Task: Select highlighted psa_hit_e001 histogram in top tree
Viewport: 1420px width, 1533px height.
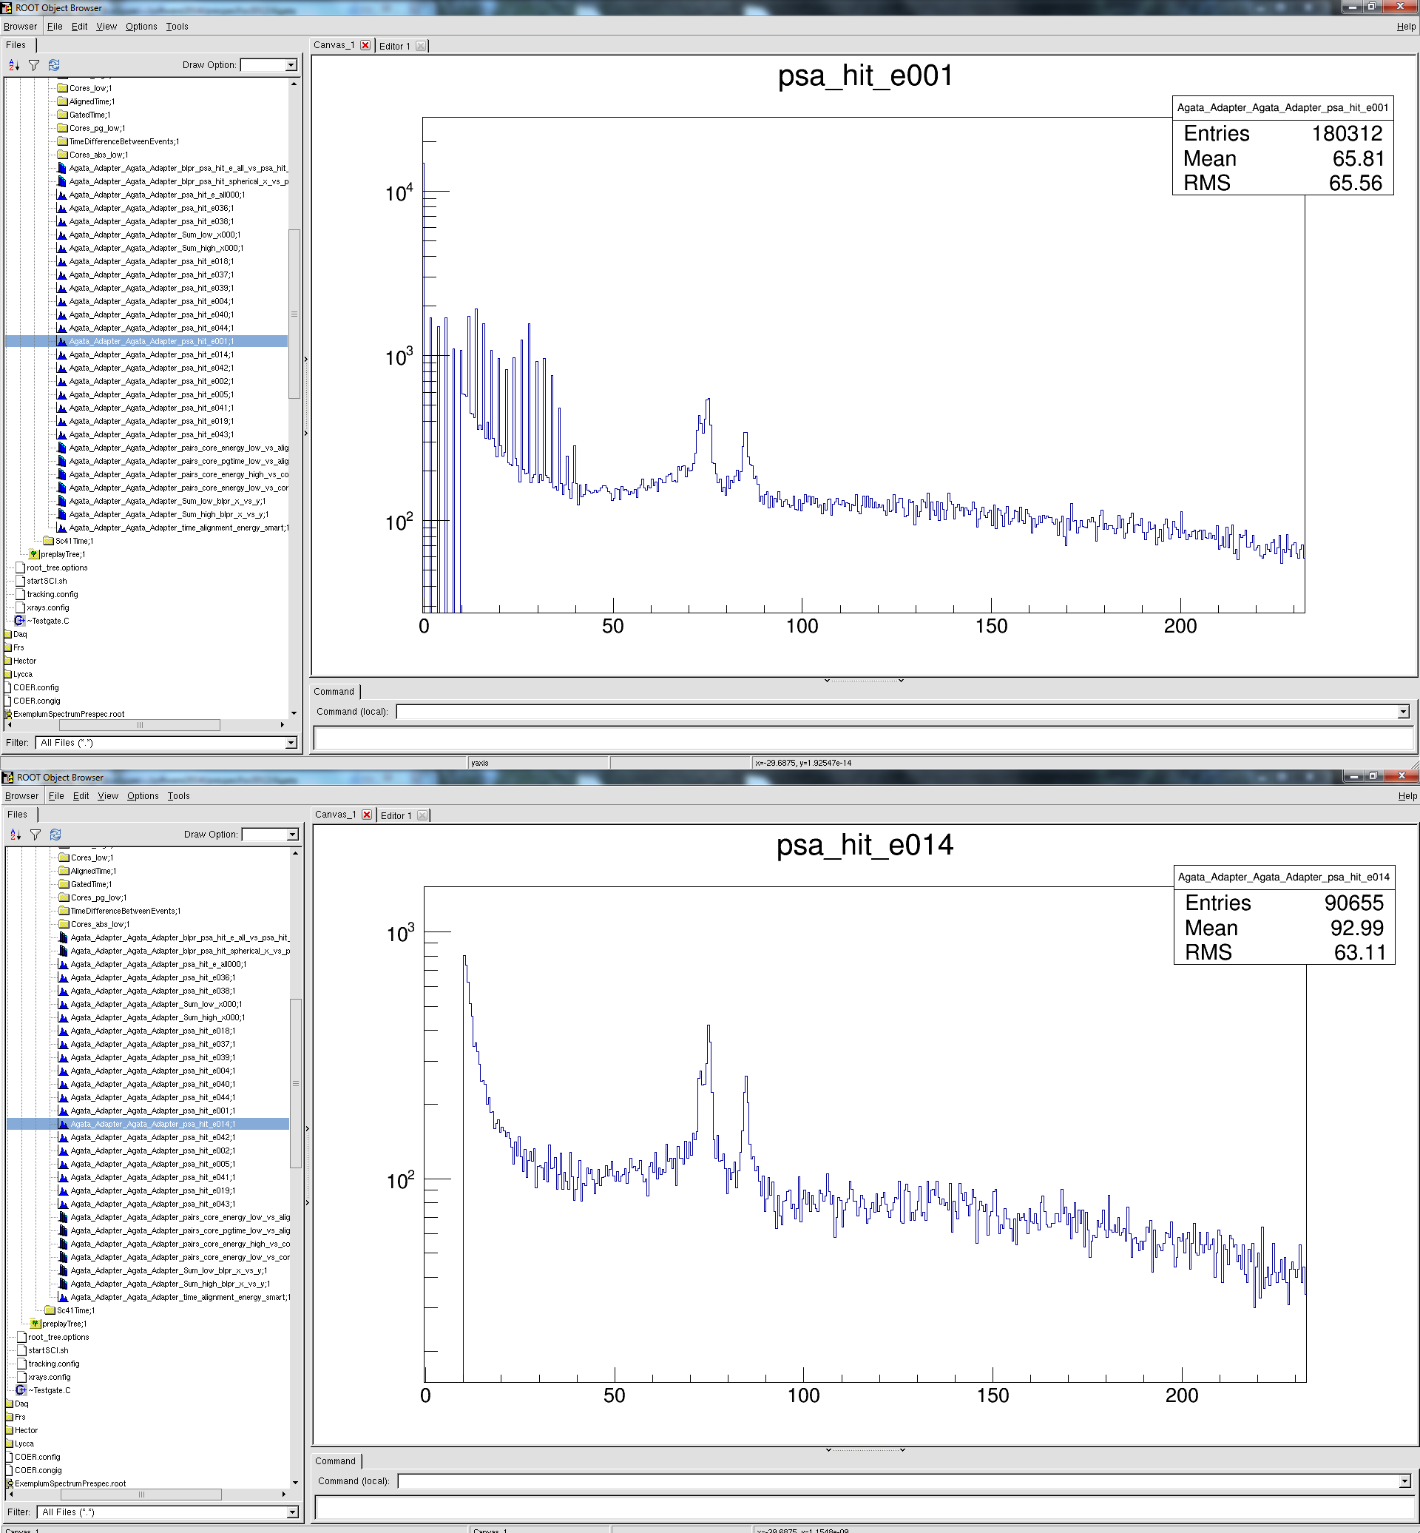Action: pos(151,341)
